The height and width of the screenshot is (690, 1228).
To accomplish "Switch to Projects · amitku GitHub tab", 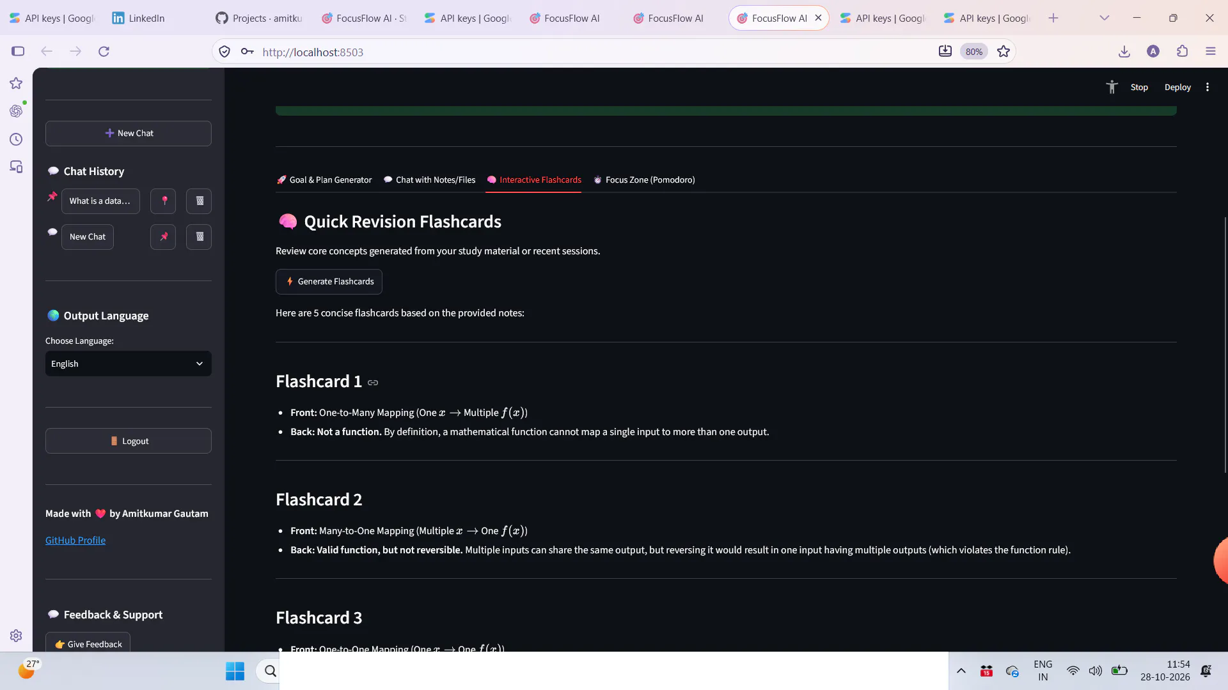I will click(x=259, y=18).
